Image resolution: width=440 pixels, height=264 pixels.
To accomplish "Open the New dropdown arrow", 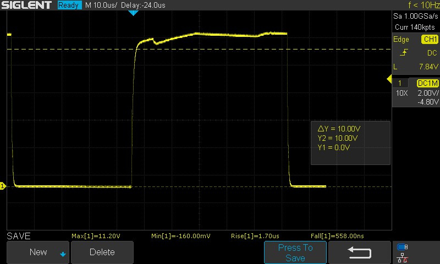I will pos(63,254).
